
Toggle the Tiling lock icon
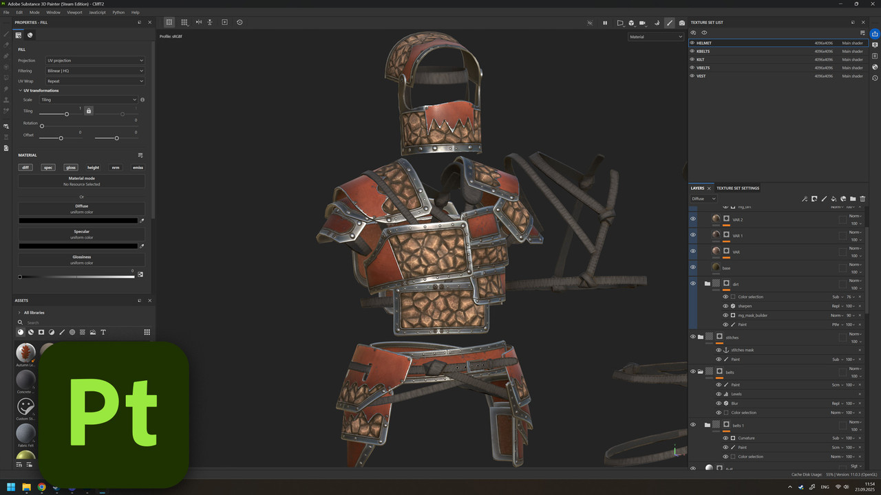pyautogui.click(x=88, y=111)
